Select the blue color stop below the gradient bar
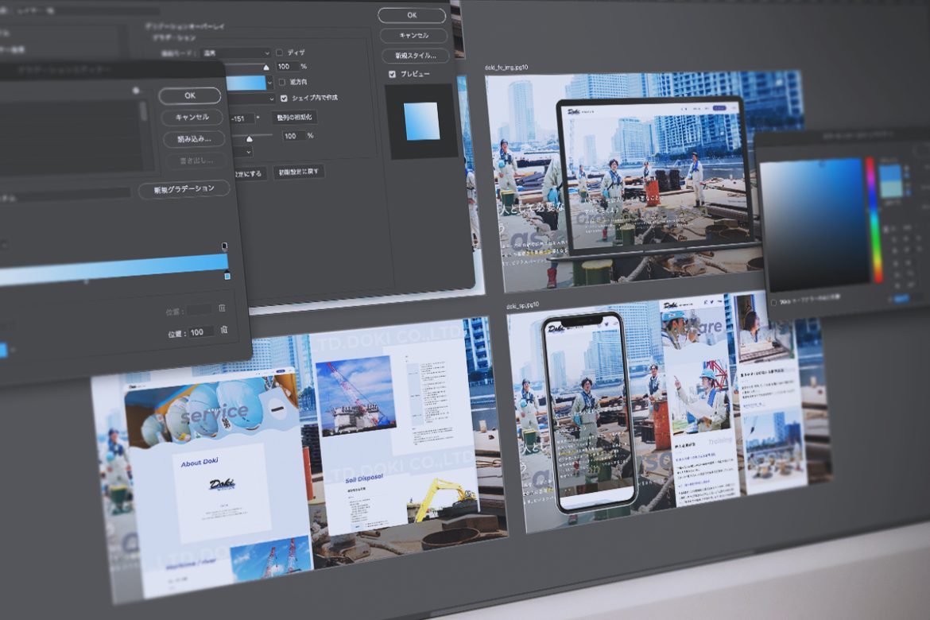930x620 pixels. [227, 276]
